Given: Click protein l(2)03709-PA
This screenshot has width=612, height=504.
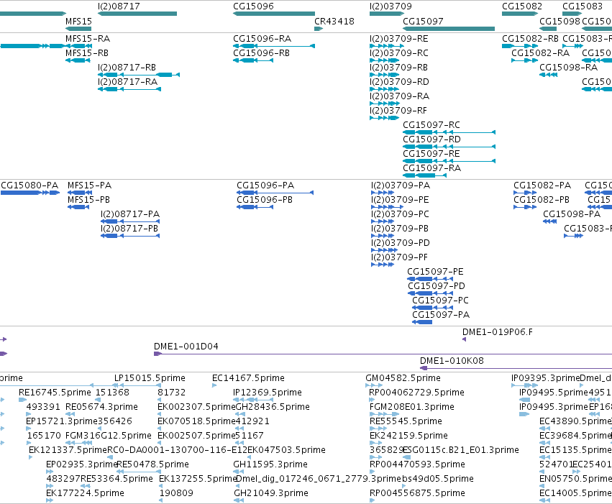Looking at the screenshot, I should (x=383, y=193).
